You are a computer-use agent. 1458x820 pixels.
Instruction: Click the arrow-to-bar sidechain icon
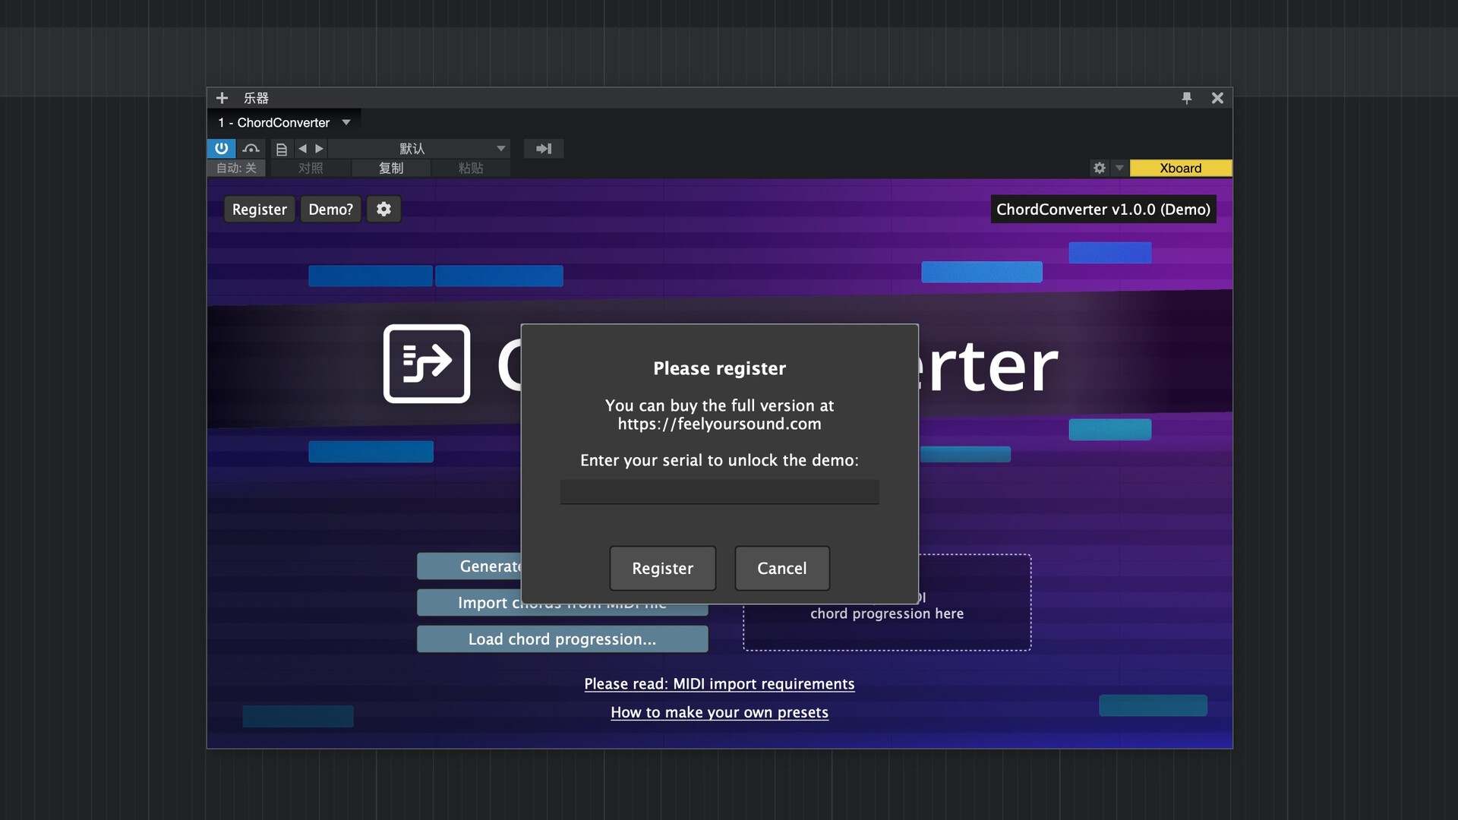click(544, 149)
